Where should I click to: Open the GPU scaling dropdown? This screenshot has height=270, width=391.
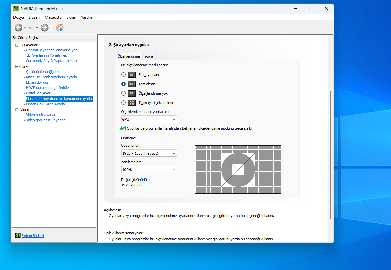[149, 119]
